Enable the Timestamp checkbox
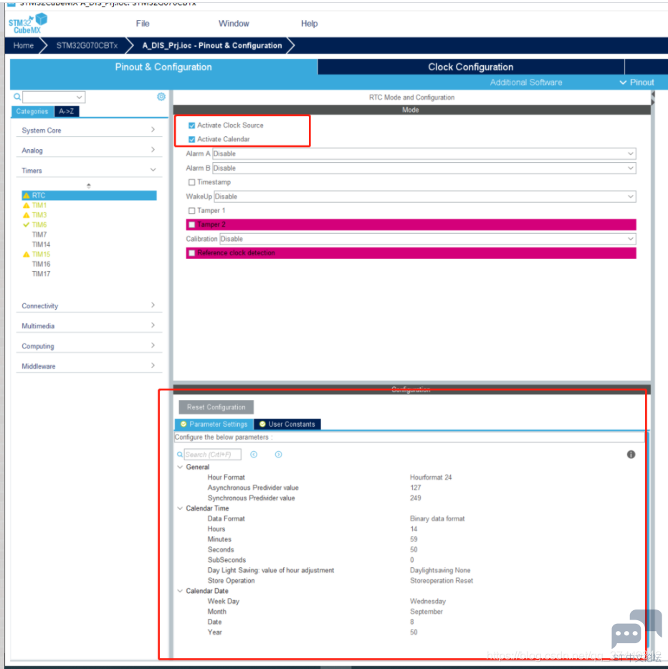 pos(192,182)
